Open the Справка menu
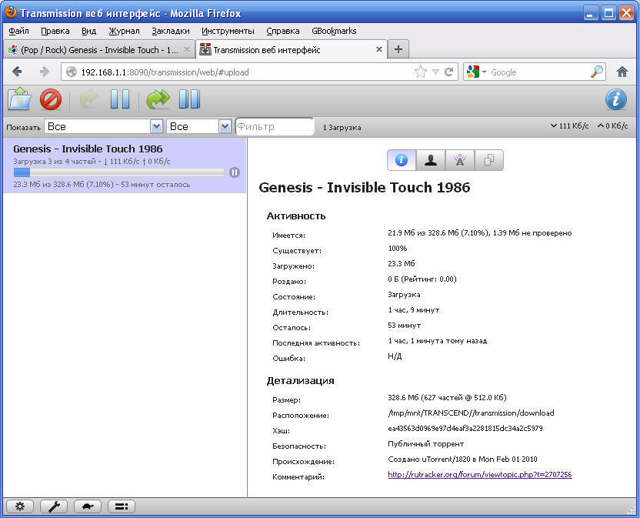Image resolution: width=640 pixels, height=518 pixels. pyautogui.click(x=283, y=31)
